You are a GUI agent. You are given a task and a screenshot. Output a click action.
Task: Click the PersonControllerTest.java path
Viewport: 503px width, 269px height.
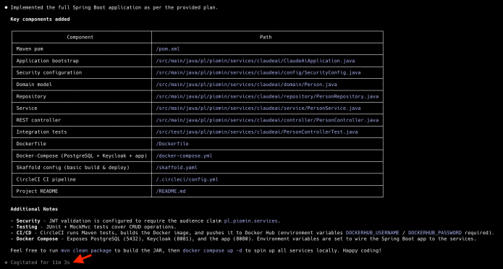tap(257, 132)
